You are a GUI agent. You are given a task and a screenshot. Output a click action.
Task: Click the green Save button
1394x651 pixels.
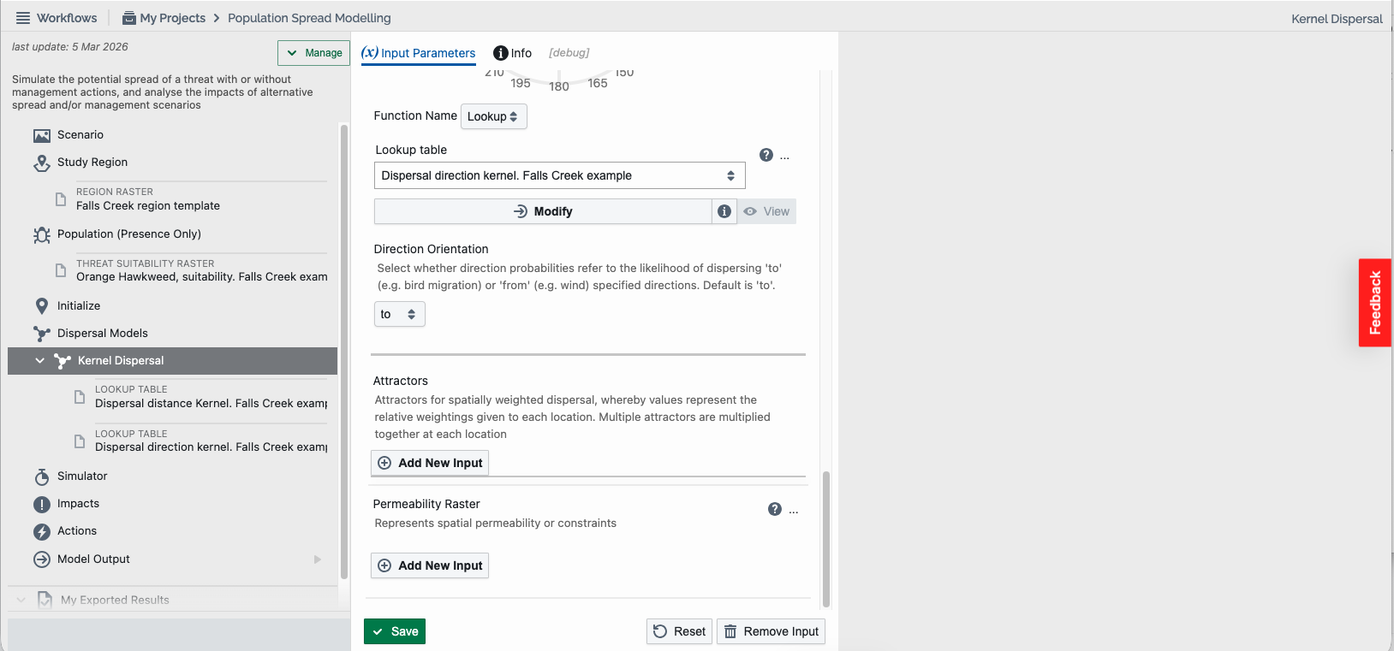coord(395,631)
